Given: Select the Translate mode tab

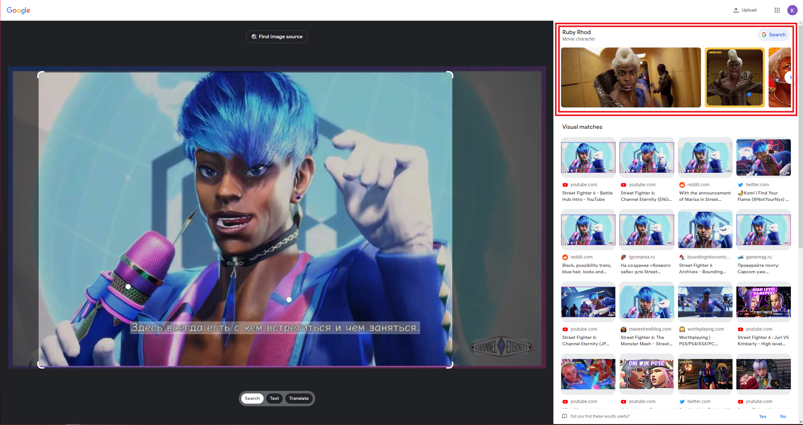Looking at the screenshot, I should click(299, 398).
